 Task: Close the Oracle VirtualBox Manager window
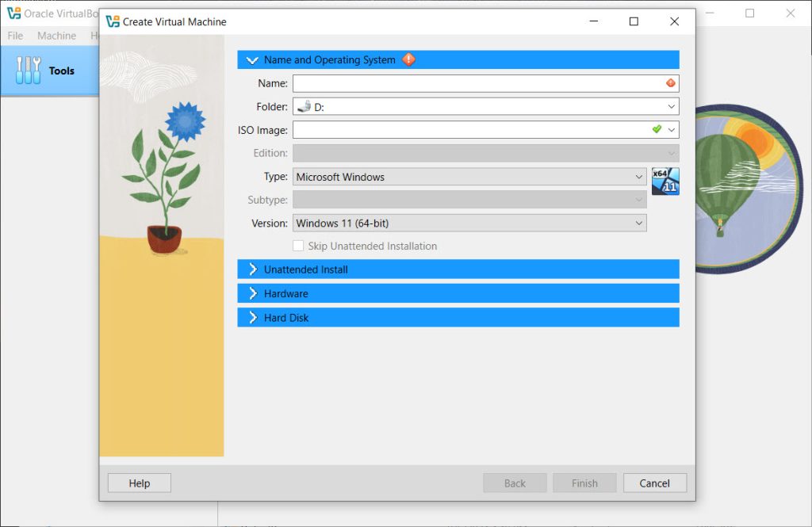pos(791,13)
